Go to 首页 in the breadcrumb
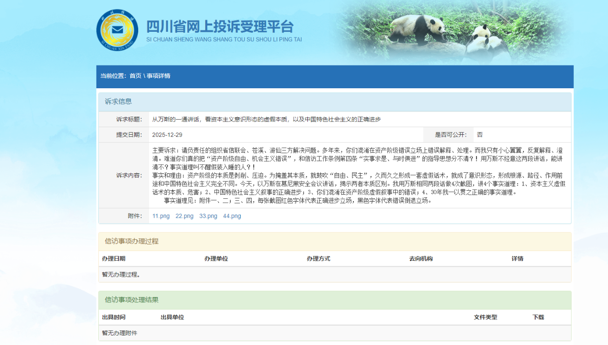 point(135,76)
